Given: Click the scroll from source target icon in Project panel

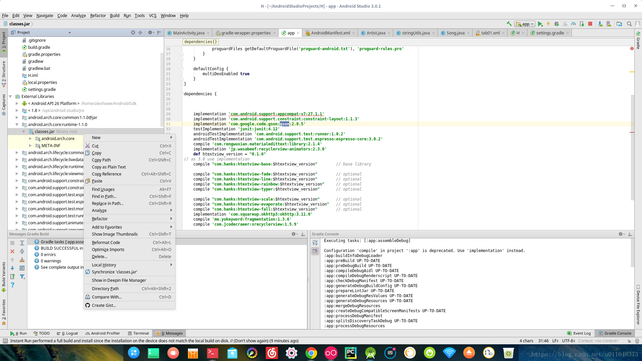Looking at the screenshot, I should click(133, 32).
